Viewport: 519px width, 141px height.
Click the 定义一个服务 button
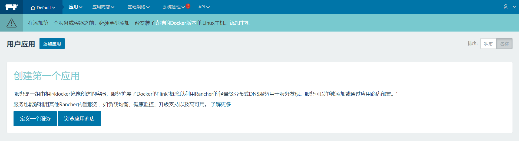[x=35, y=119]
